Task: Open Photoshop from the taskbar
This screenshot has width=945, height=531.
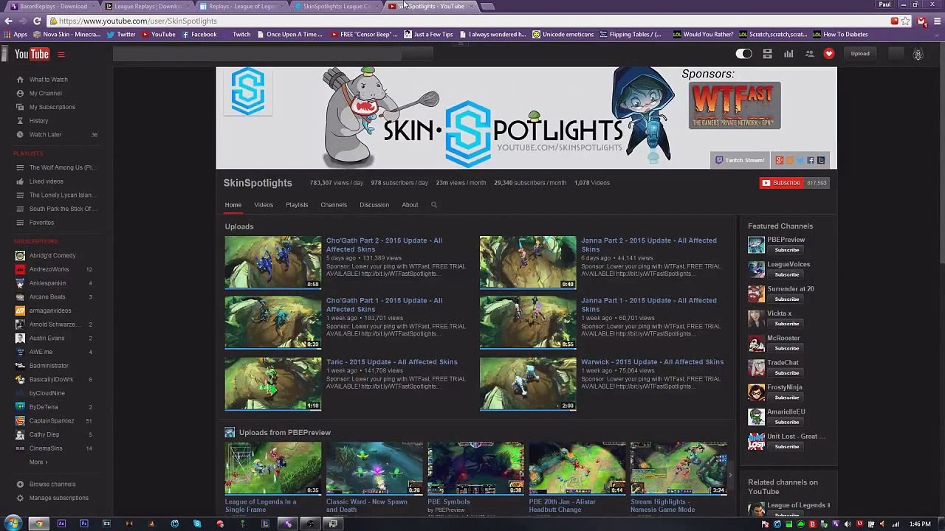Action: tap(83, 524)
